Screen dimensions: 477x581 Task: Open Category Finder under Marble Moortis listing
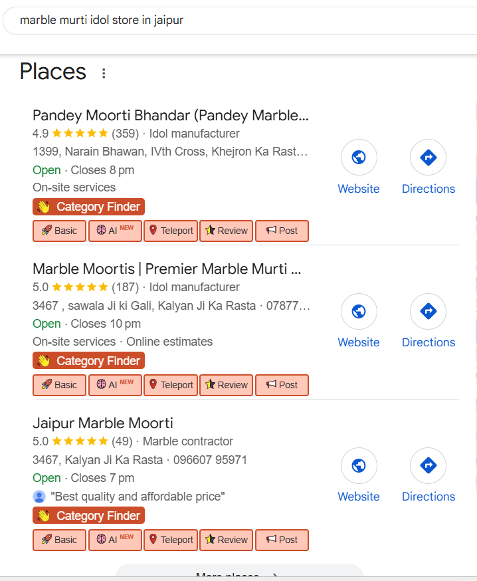pos(88,361)
